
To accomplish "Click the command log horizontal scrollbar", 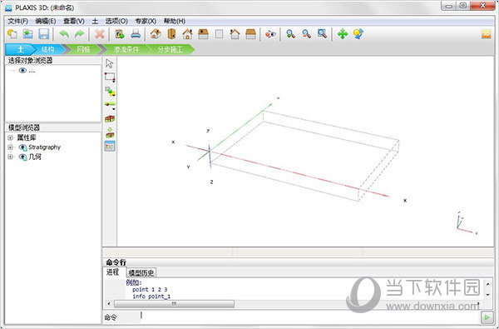I will point(174,303).
